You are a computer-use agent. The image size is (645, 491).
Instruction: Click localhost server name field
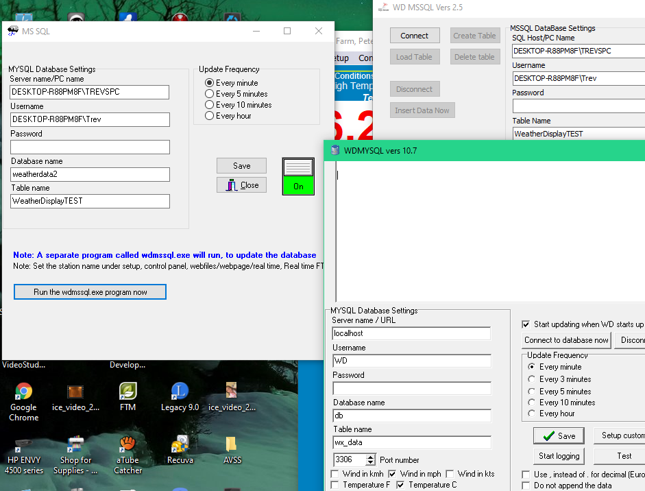(x=411, y=333)
